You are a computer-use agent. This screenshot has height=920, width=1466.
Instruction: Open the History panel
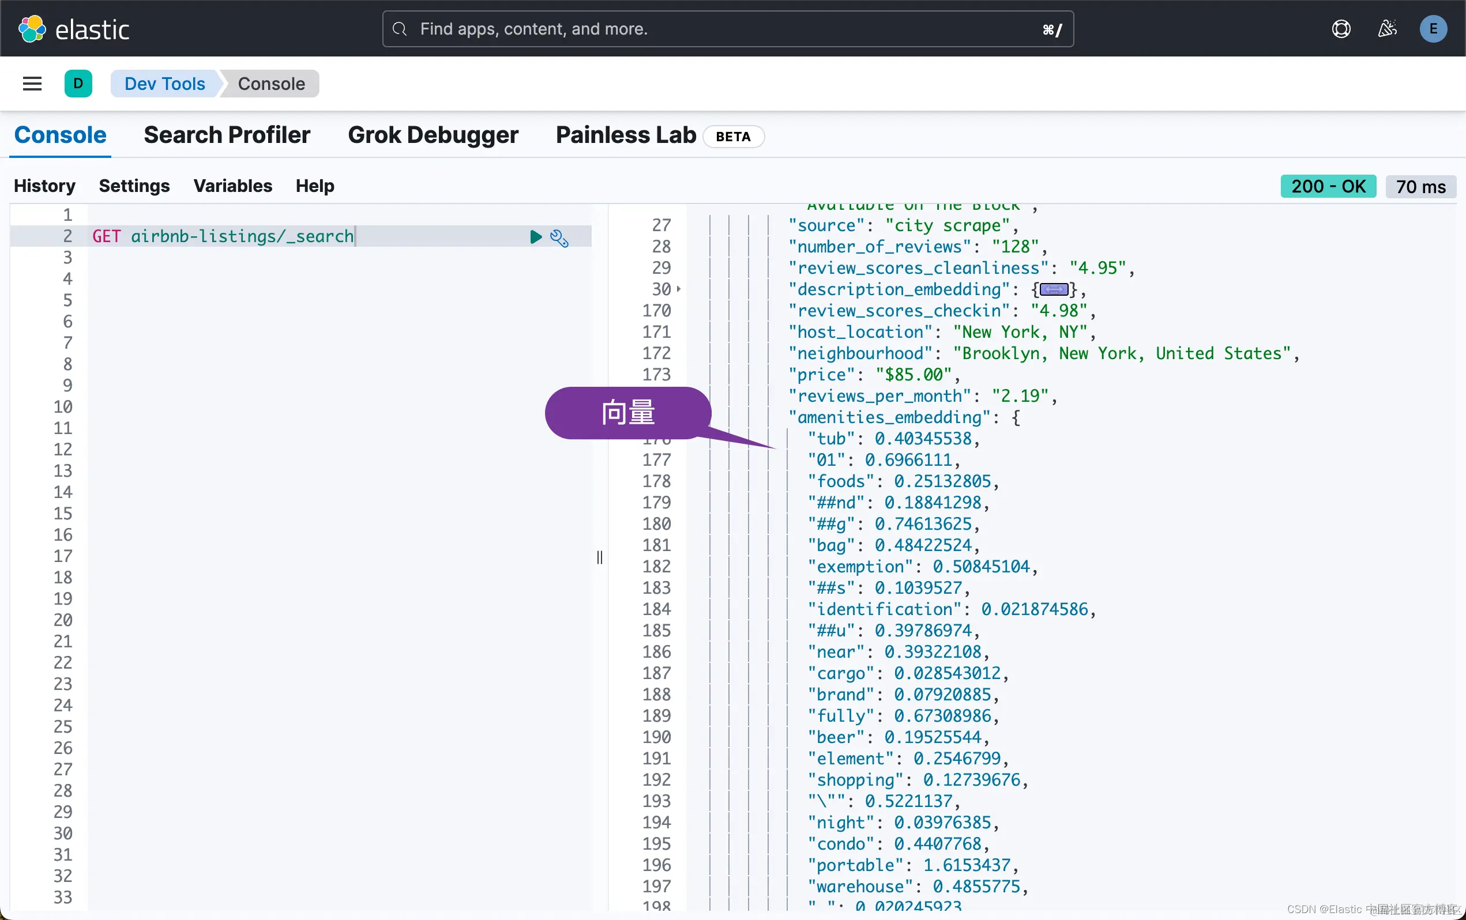coord(44,186)
